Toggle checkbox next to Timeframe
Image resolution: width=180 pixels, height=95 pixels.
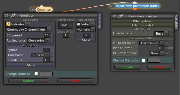point(52,55)
